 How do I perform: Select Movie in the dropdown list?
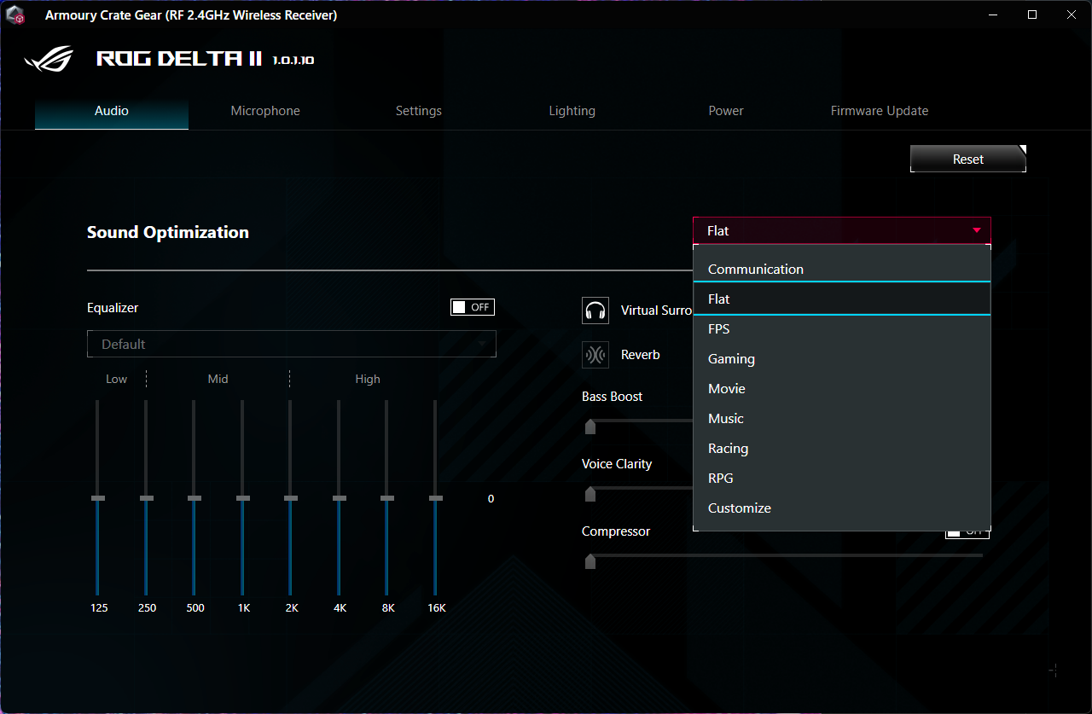coord(727,389)
